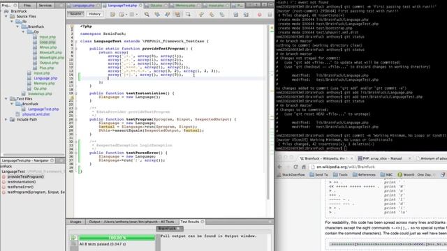Collapse the Test Files tree node
The image size is (447, 251).
click(x=6, y=98)
